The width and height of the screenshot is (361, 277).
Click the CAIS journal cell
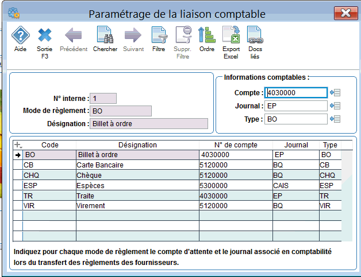point(296,185)
